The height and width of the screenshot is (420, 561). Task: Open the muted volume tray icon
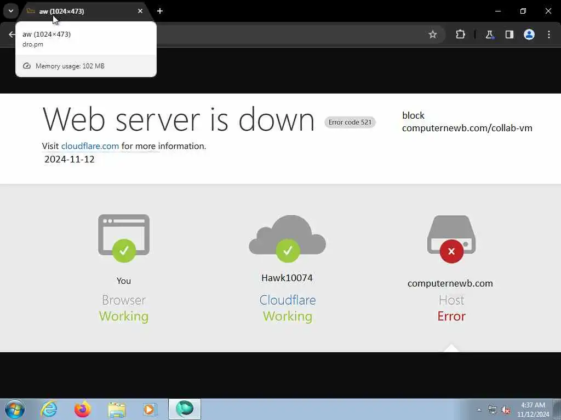[x=506, y=410]
